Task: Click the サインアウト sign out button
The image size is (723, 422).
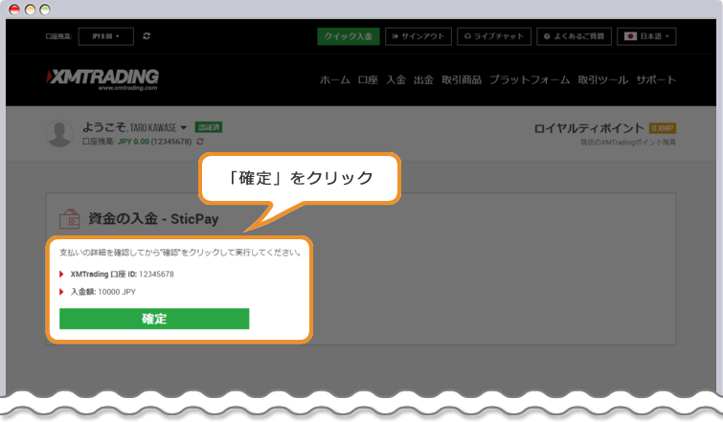Action: pyautogui.click(x=418, y=36)
